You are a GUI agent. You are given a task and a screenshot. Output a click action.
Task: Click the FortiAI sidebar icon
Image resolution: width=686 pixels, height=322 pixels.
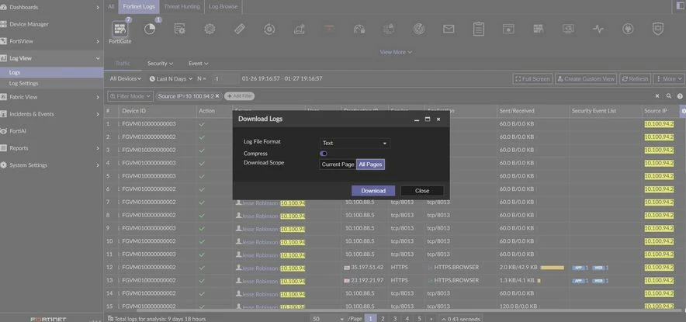(4, 131)
